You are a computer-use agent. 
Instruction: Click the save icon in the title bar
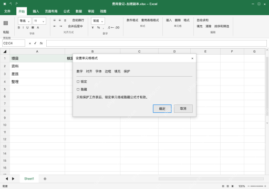tap(5, 4)
